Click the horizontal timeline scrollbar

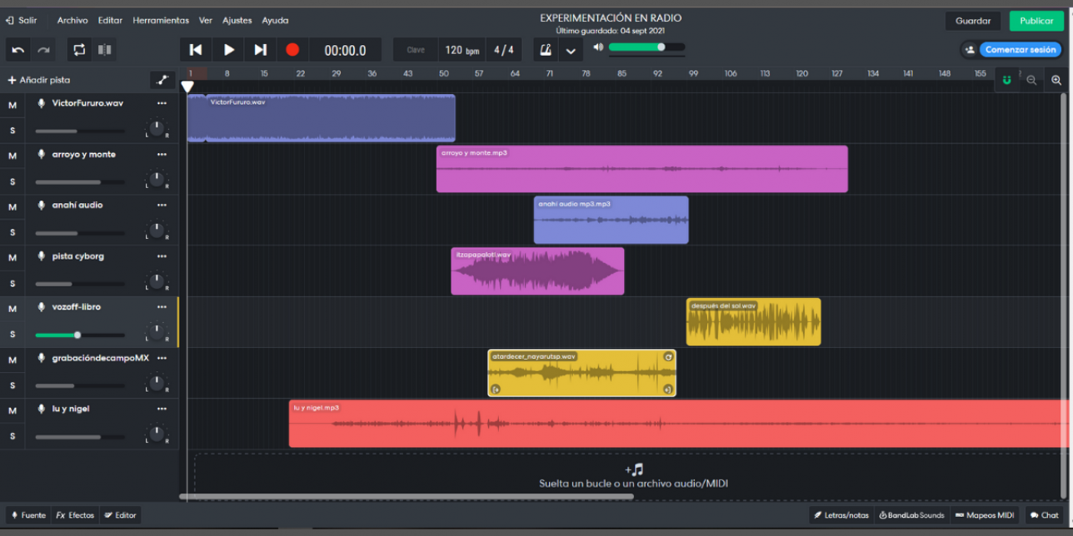pos(406,497)
